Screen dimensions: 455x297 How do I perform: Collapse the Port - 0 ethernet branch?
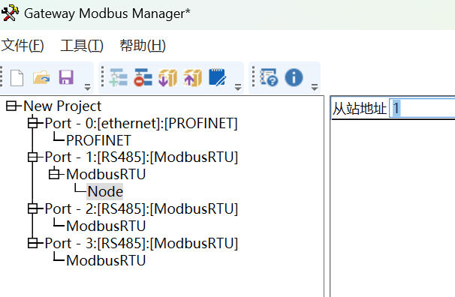pos(33,123)
